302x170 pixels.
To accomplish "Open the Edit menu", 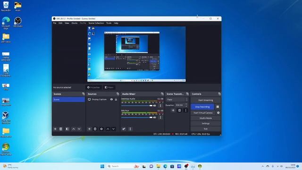I will [x=60, y=23].
